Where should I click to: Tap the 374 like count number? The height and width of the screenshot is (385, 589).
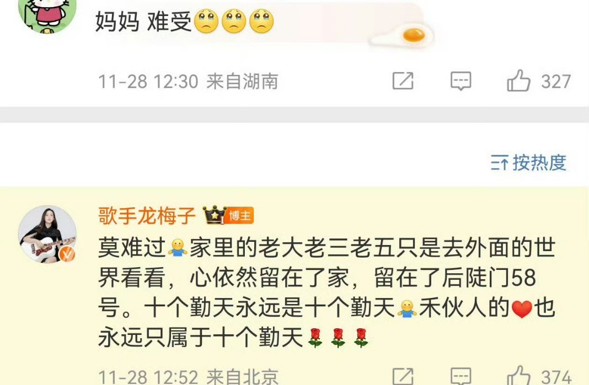556,376
